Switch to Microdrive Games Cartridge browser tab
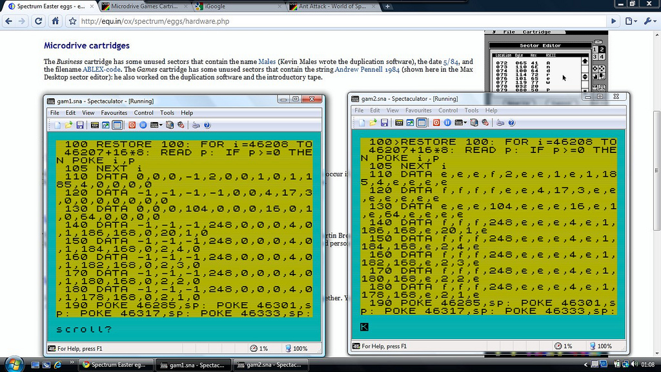This screenshot has width=661, height=372. (x=144, y=6)
